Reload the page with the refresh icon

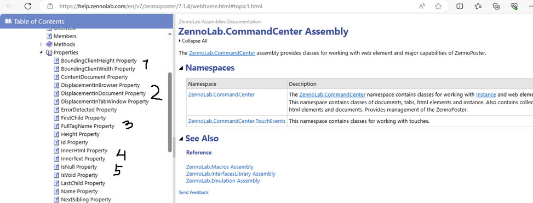(28, 6)
